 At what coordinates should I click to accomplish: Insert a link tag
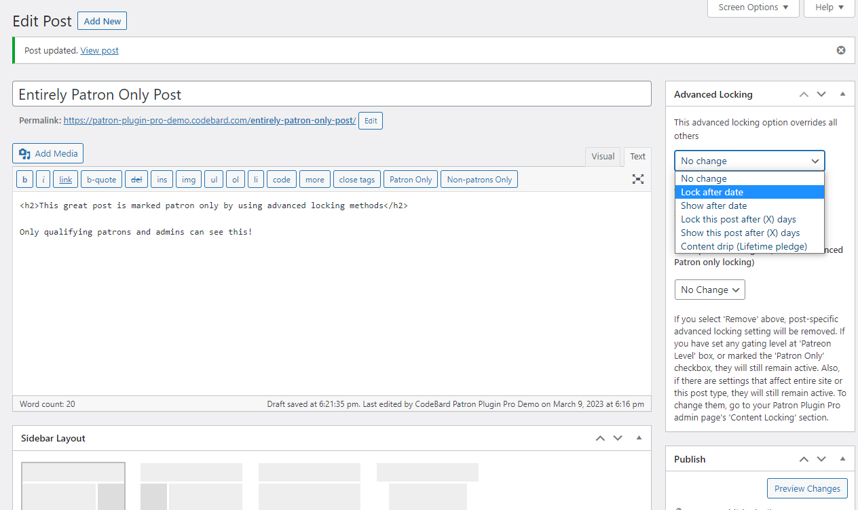pyautogui.click(x=66, y=180)
